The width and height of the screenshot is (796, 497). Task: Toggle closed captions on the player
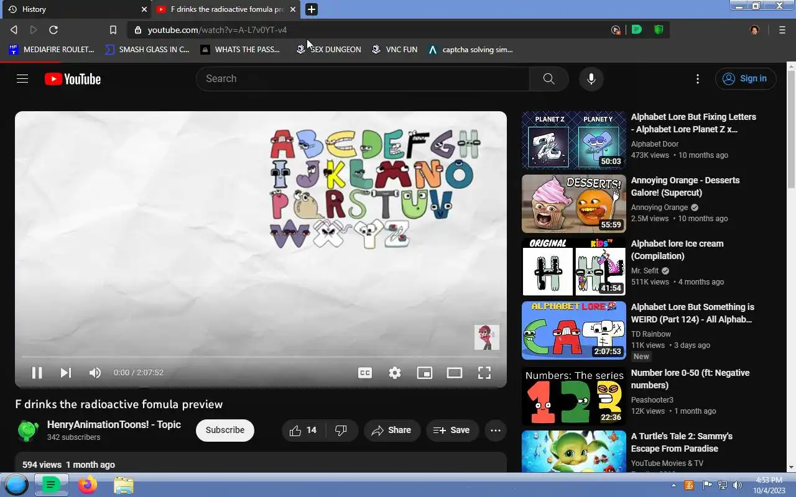[x=365, y=373]
